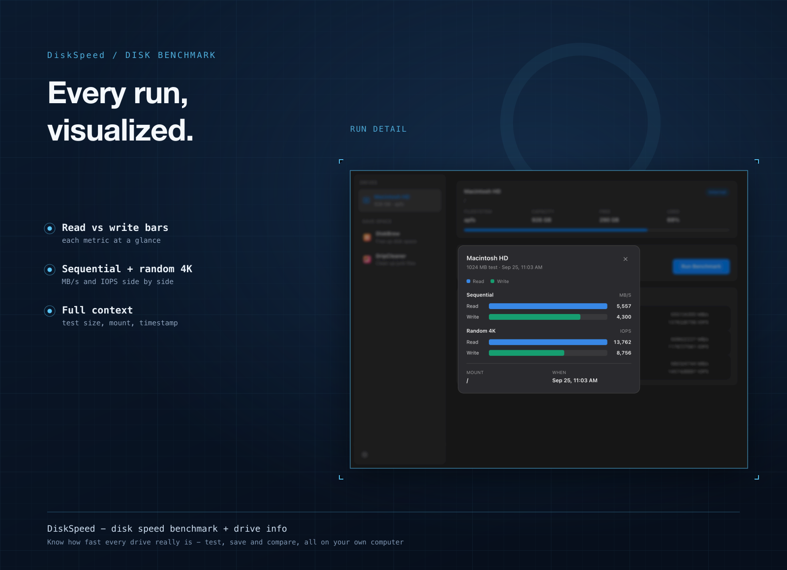Image resolution: width=787 pixels, height=570 pixels.
Task: Click the 'WHEN' label in popup
Action: click(559, 372)
